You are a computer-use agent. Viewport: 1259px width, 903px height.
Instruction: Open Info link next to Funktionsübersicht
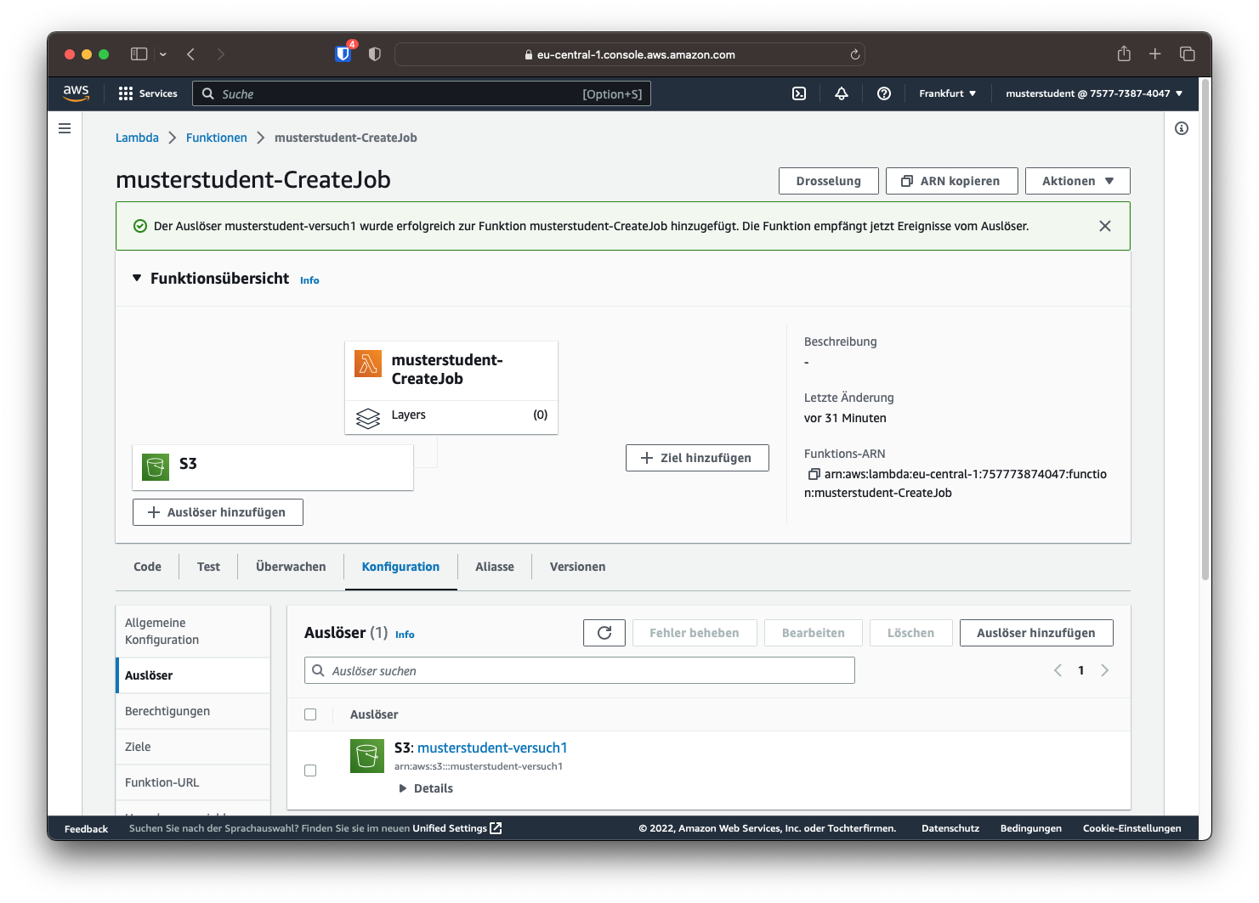pyautogui.click(x=309, y=280)
